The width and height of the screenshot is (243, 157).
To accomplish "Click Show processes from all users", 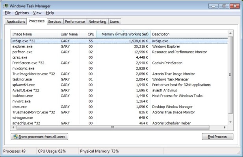I will pos(40,137).
